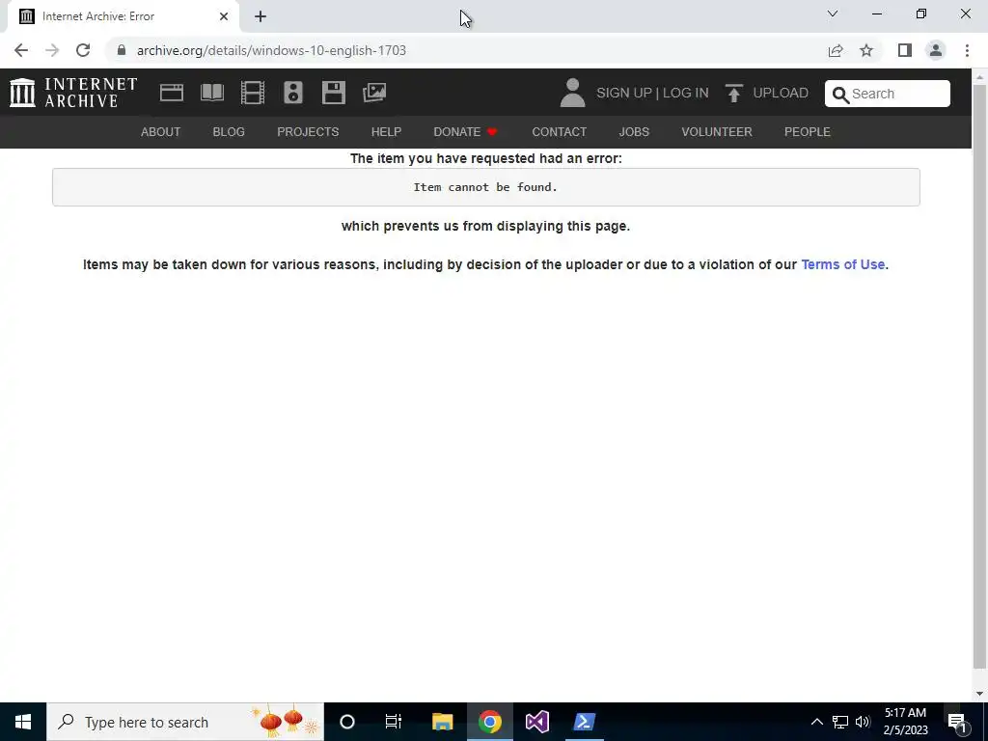This screenshot has height=741, width=988.
Task: Open Cortana circle icon
Action: (347, 722)
